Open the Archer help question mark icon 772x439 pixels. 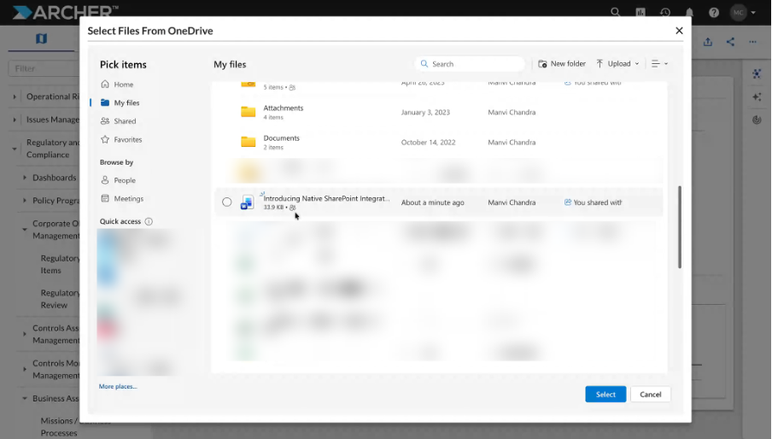tap(714, 12)
